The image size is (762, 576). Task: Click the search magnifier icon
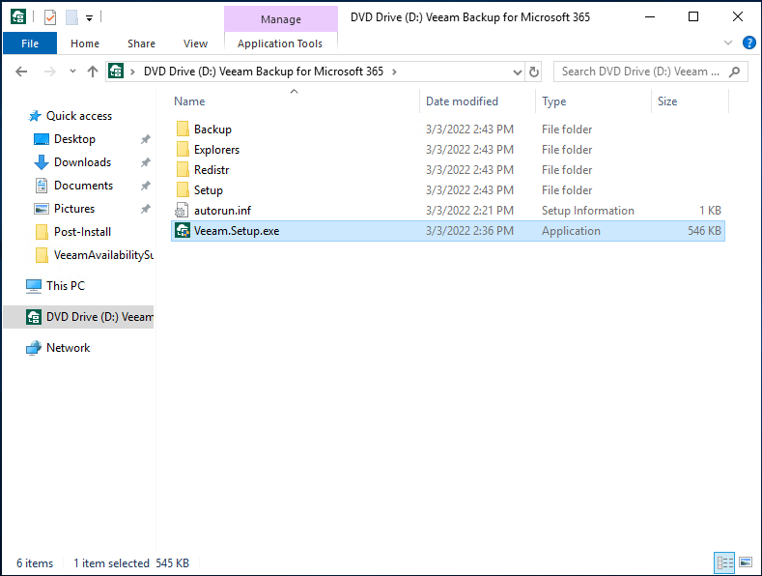tap(734, 72)
